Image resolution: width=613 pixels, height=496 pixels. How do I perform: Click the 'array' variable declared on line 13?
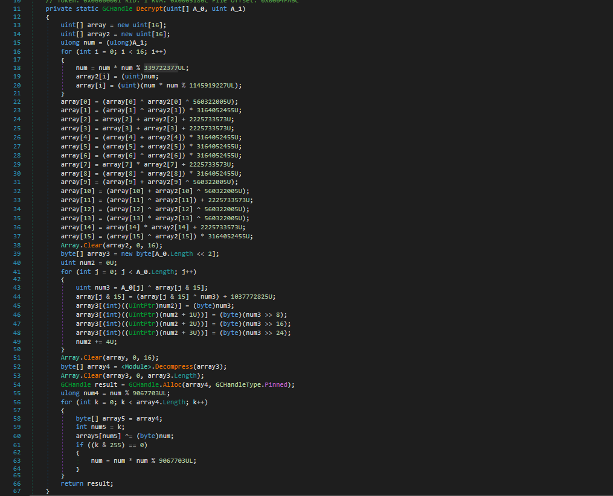pyautogui.click(x=97, y=25)
